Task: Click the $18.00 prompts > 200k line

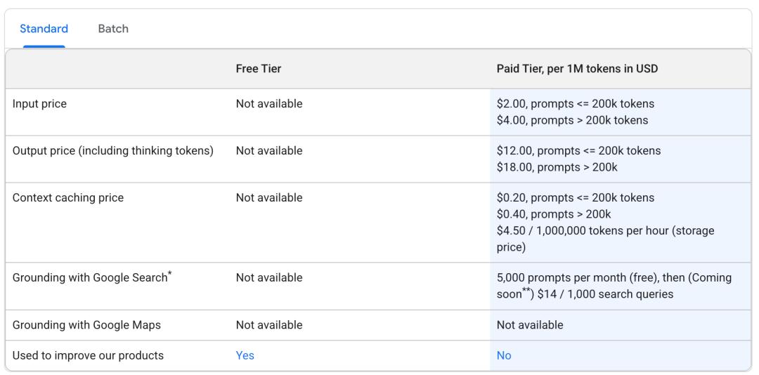Action: [x=557, y=167]
